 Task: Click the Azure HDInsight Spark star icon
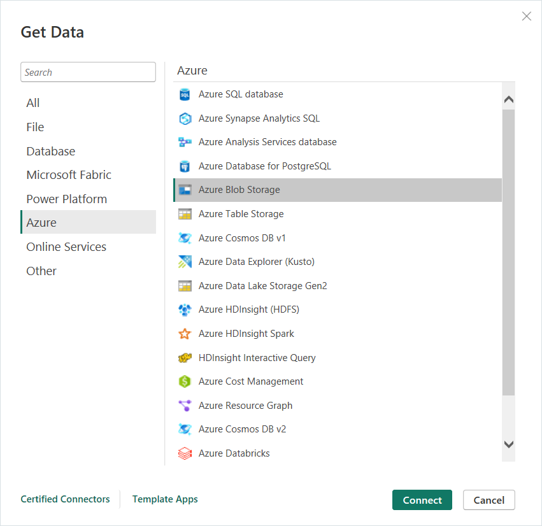(185, 334)
